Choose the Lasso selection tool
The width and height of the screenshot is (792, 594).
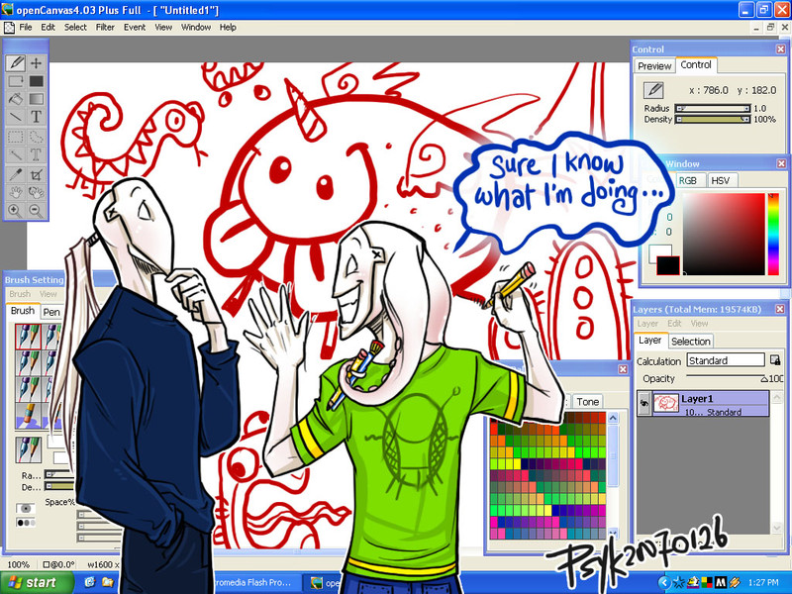36,137
